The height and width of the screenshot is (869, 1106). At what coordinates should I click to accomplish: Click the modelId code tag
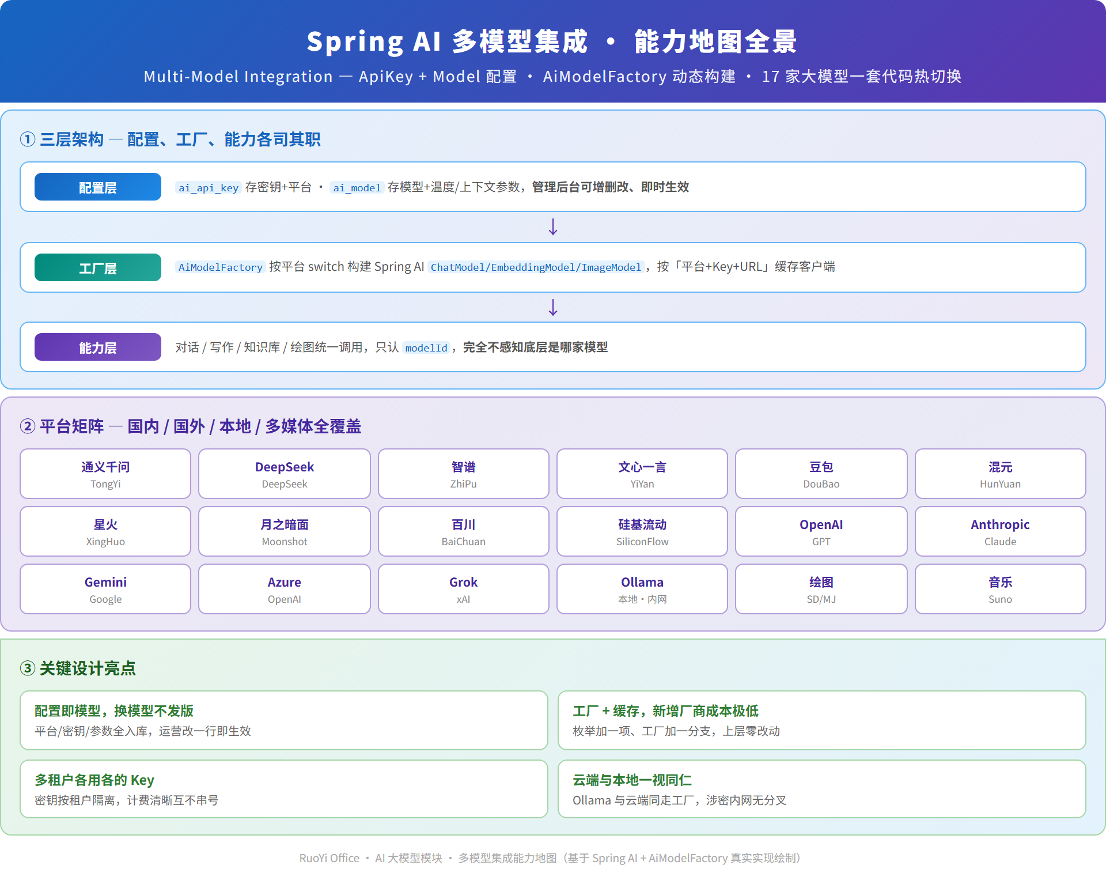coord(426,347)
